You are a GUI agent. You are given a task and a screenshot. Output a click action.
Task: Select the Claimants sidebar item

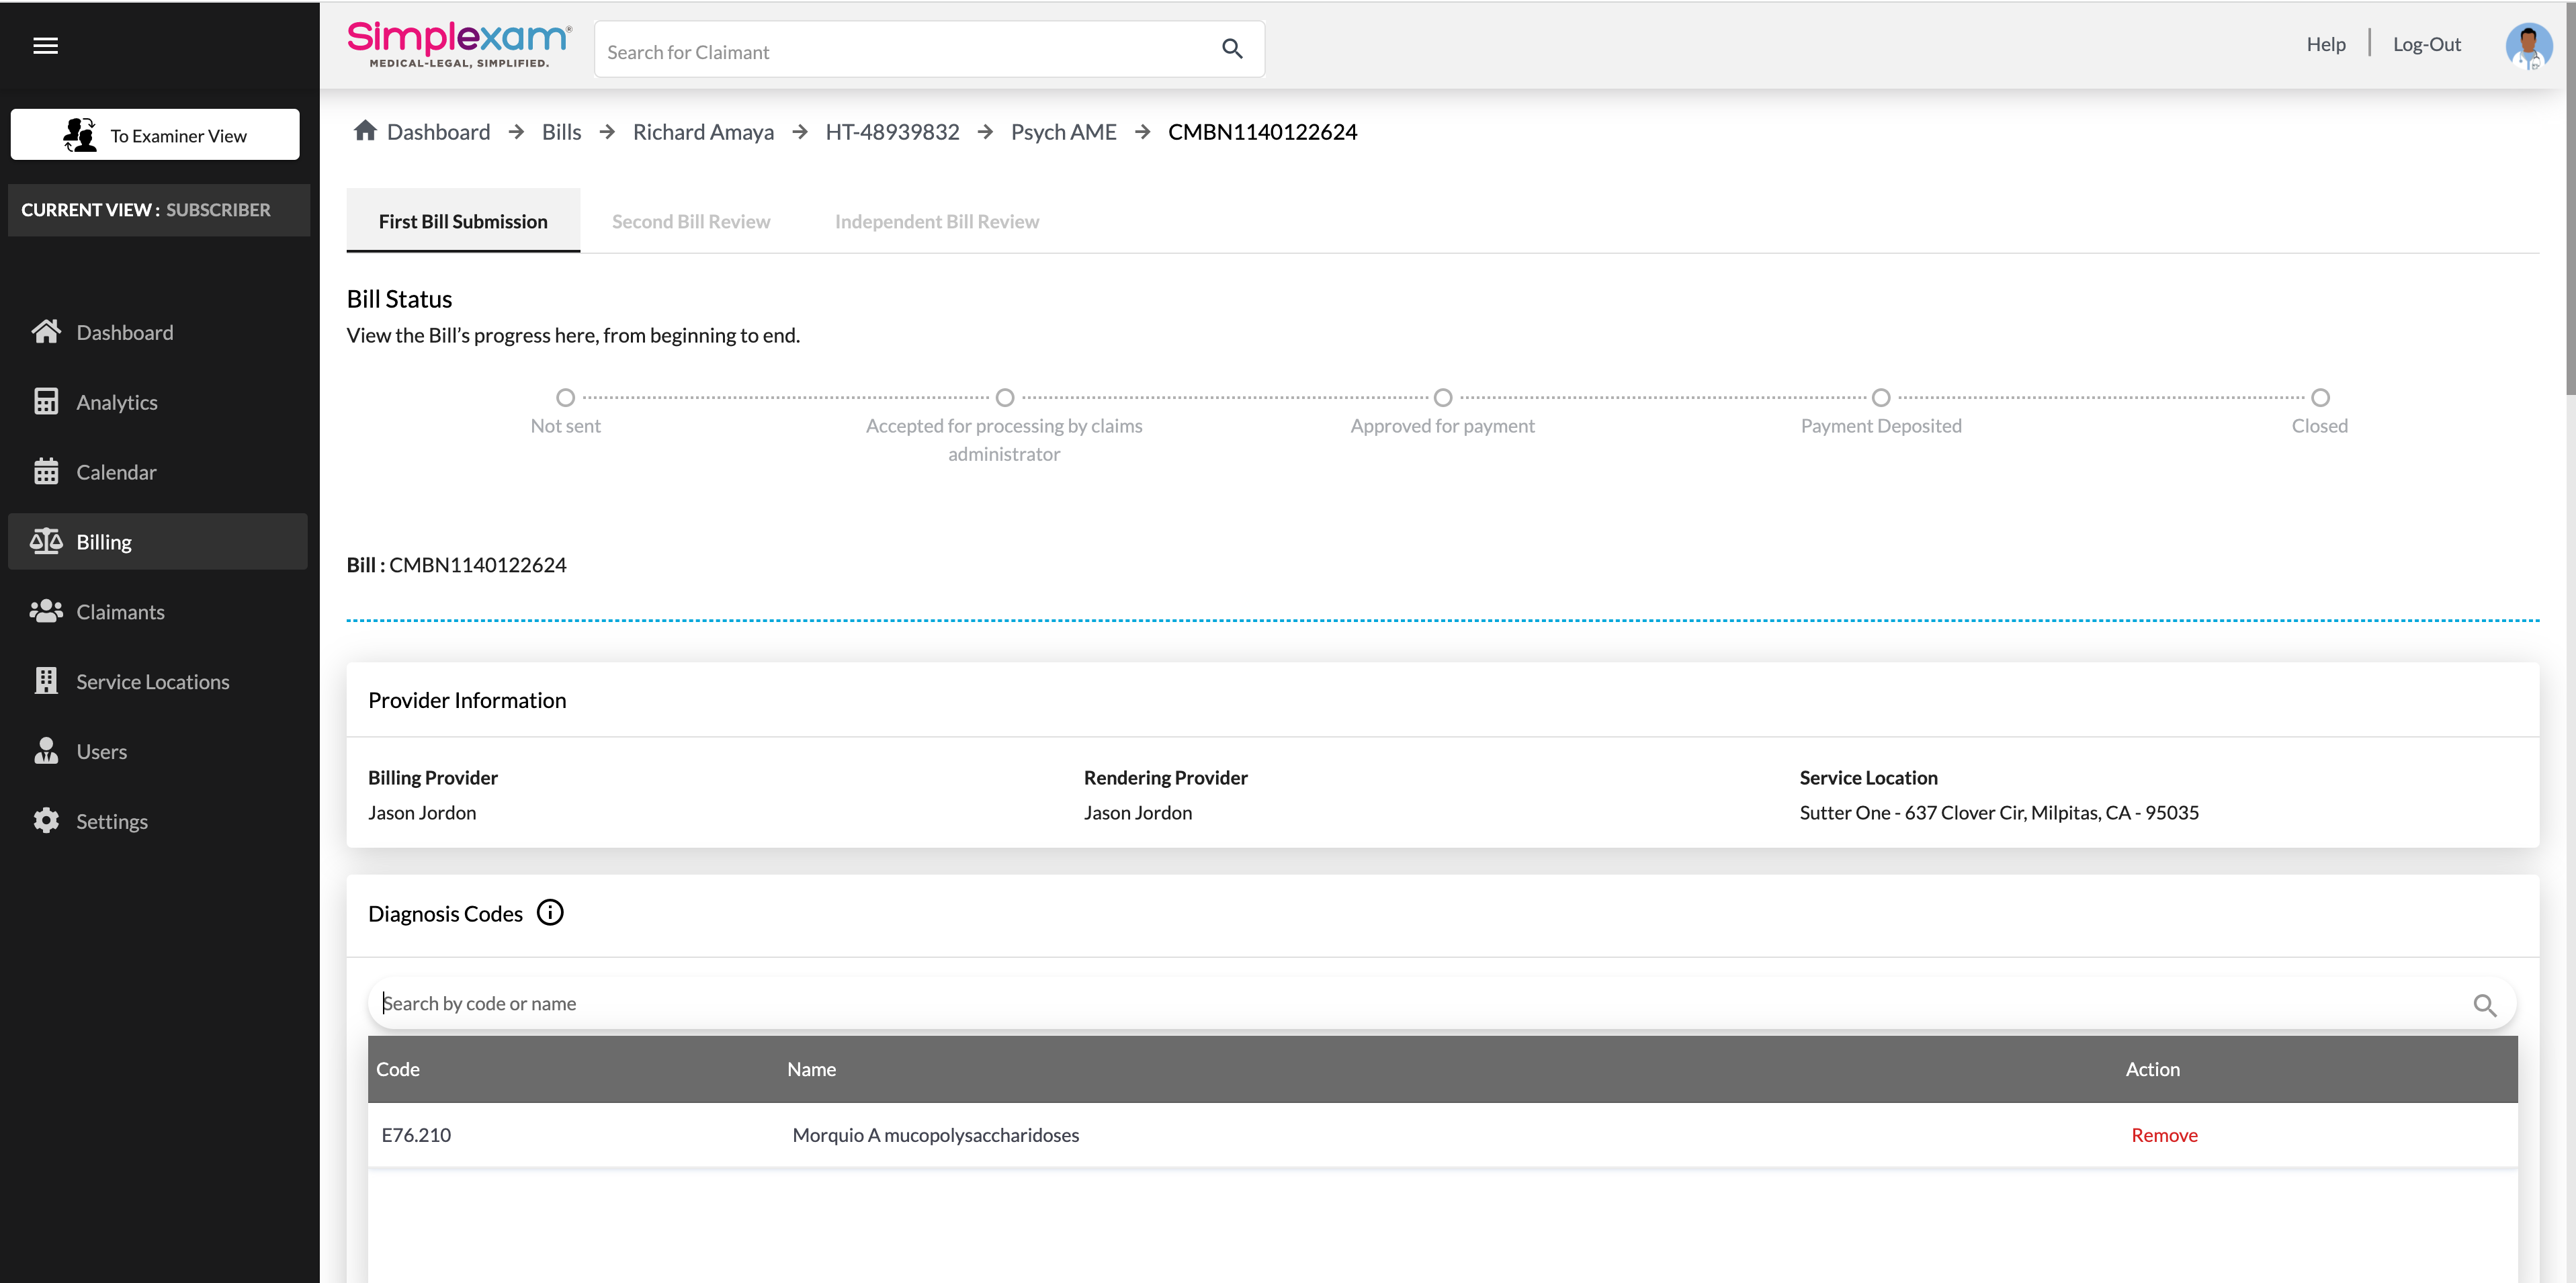pos(120,611)
